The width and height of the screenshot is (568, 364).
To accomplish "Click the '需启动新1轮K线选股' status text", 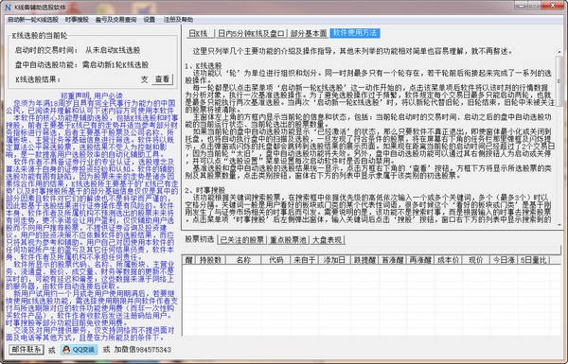I will pyautogui.click(x=115, y=65).
